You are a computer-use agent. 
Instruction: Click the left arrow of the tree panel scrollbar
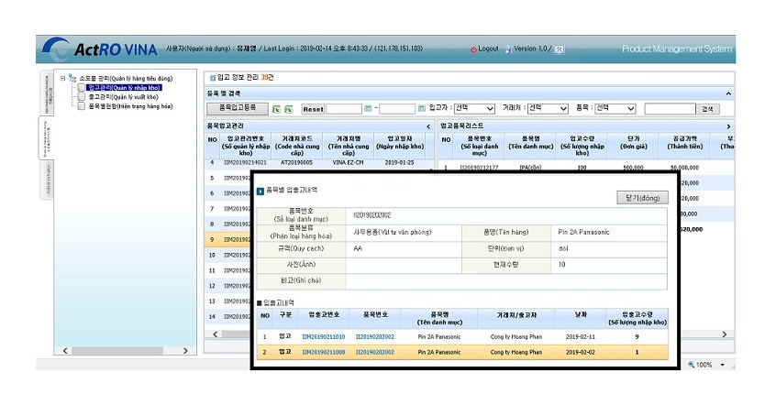(x=65, y=351)
